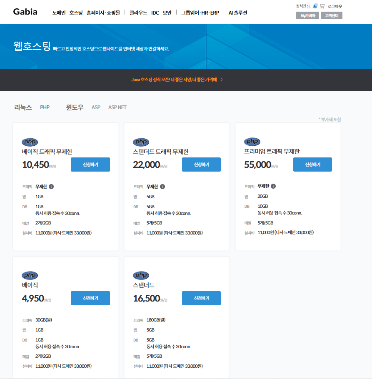Switch to the ASP tab under 윈도우

coord(96,107)
